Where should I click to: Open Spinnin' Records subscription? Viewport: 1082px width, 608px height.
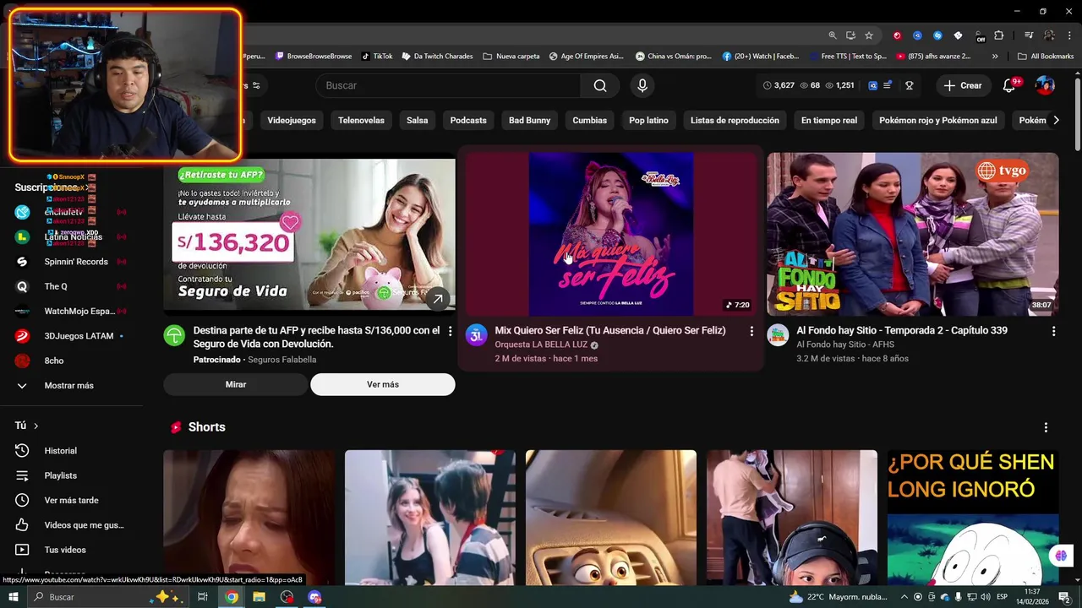[x=75, y=262]
